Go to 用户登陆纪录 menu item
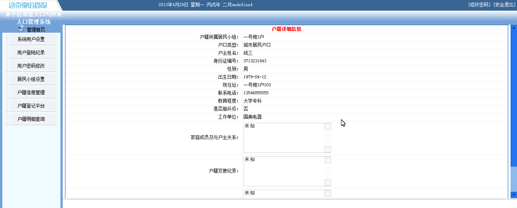 click(x=31, y=52)
